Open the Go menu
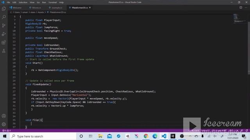Screen dimensions: 250x140 38,2
